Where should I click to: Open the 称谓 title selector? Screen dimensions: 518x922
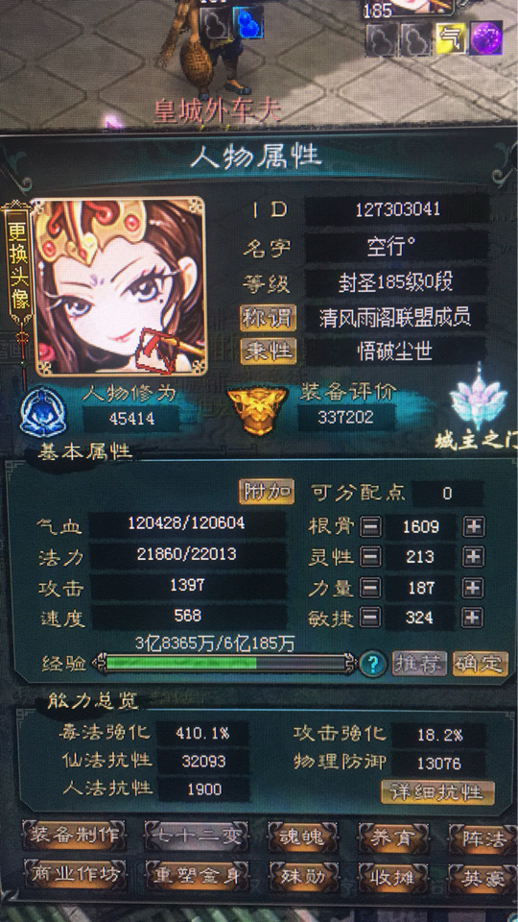pyautogui.click(x=268, y=319)
